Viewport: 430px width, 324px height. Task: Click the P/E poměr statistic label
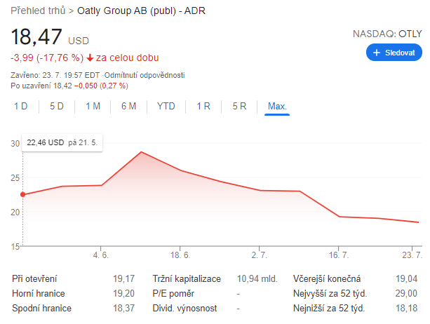click(x=173, y=293)
